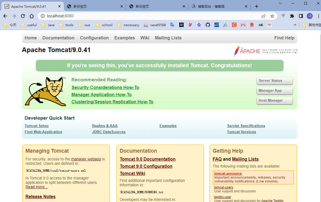Open the tools bookmark folder
The height and width of the screenshot is (202, 321).
pyautogui.click(x=66, y=25)
